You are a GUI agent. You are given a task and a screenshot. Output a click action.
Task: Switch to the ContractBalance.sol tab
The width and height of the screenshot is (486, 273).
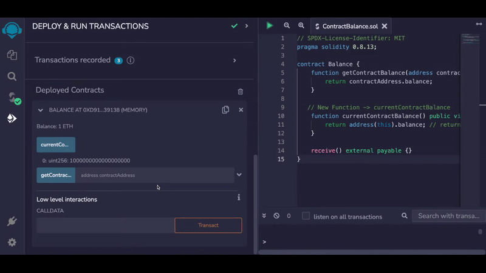(350, 26)
